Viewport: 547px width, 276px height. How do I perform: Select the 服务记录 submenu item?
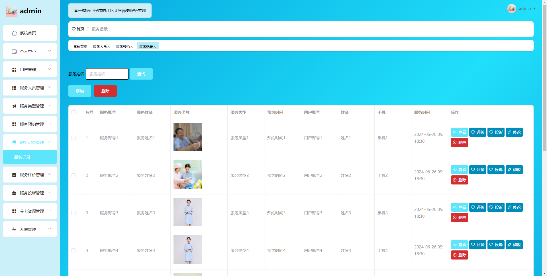[x=30, y=157]
